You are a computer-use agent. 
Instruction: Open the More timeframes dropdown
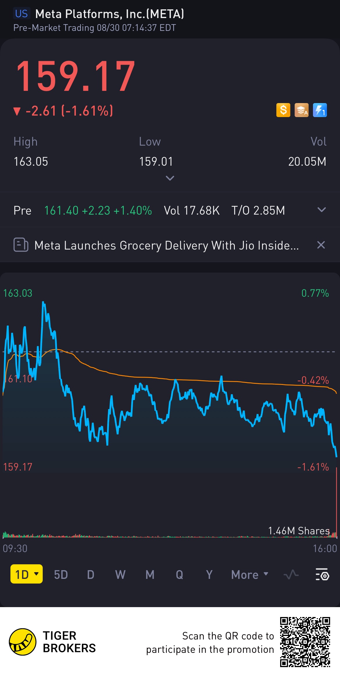click(x=250, y=575)
